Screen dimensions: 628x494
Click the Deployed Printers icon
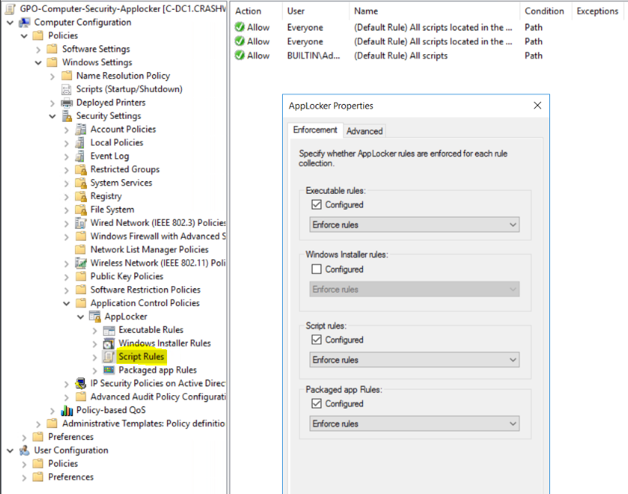67,103
